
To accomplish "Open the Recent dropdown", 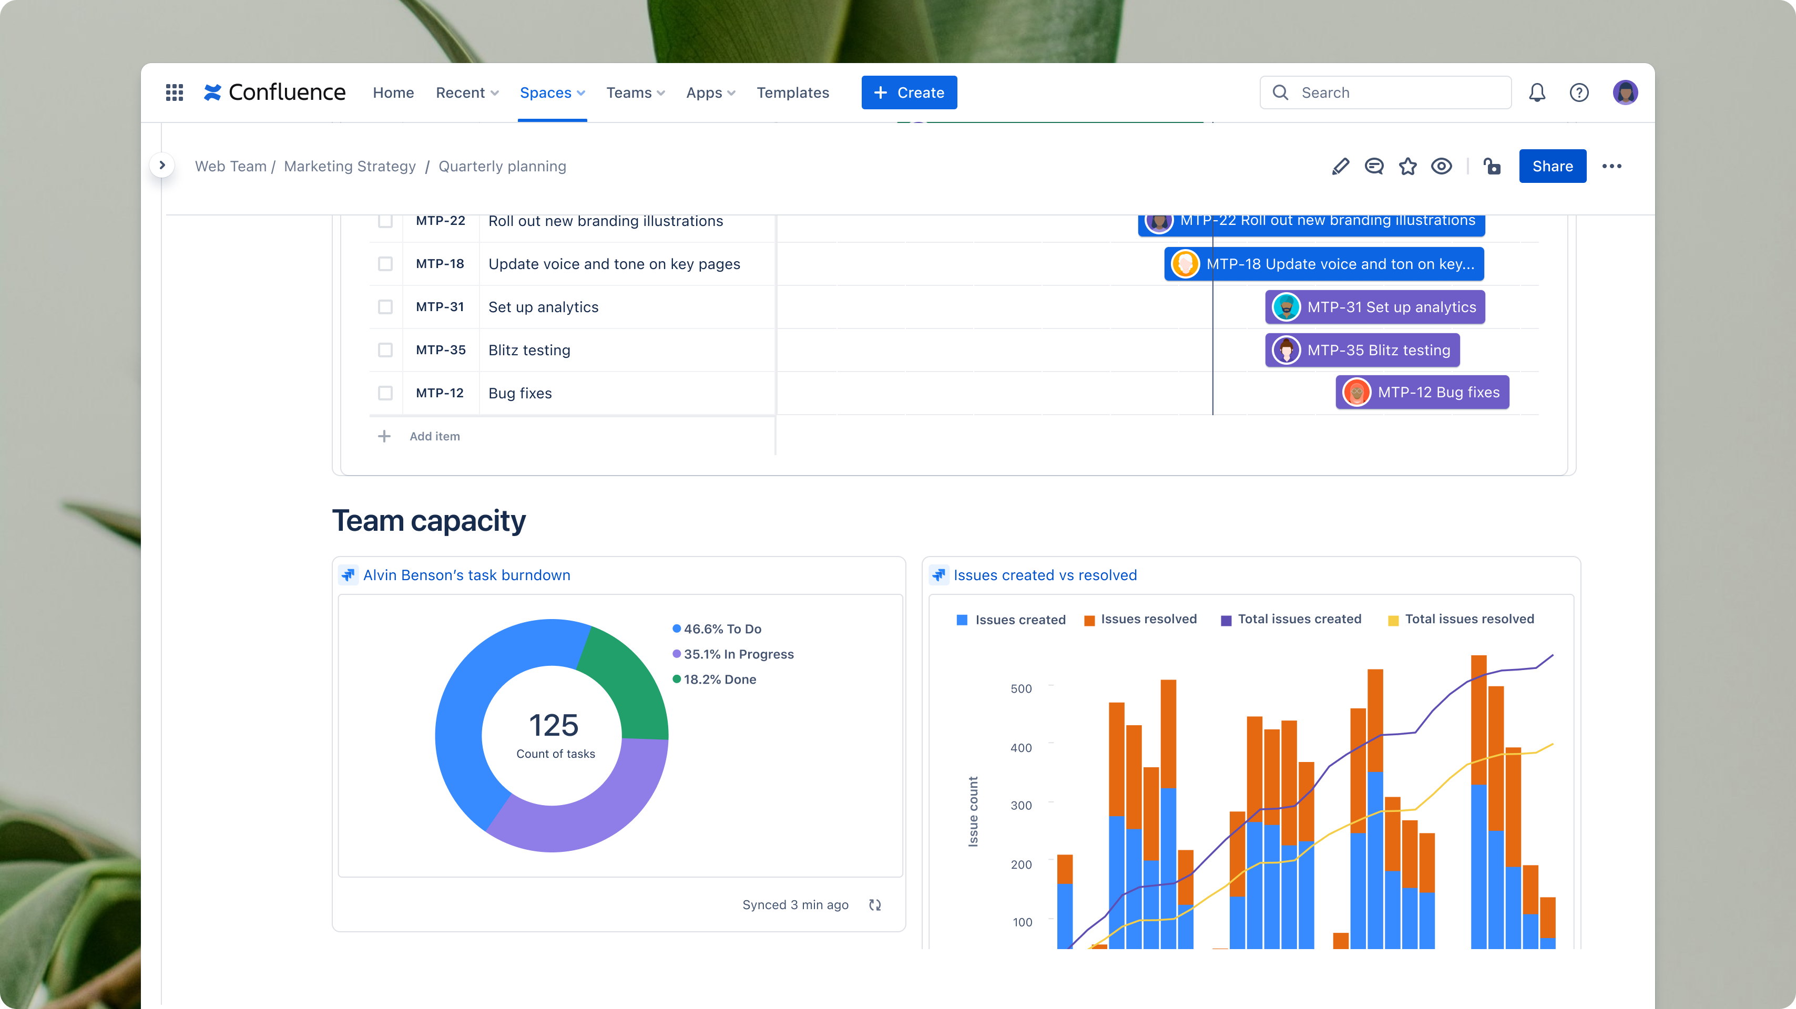I will (x=467, y=92).
